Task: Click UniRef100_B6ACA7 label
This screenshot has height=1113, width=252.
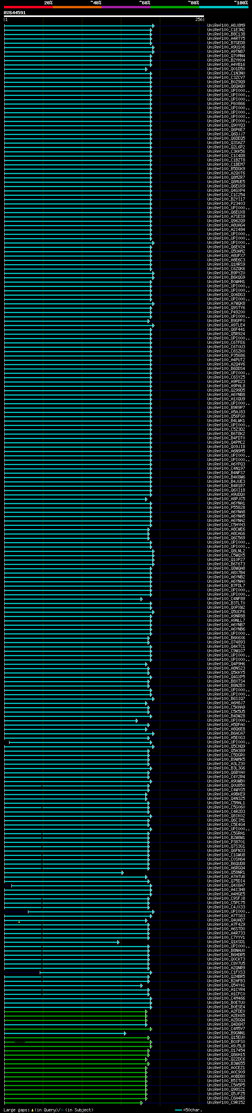Action: pyautogui.click(x=226, y=733)
